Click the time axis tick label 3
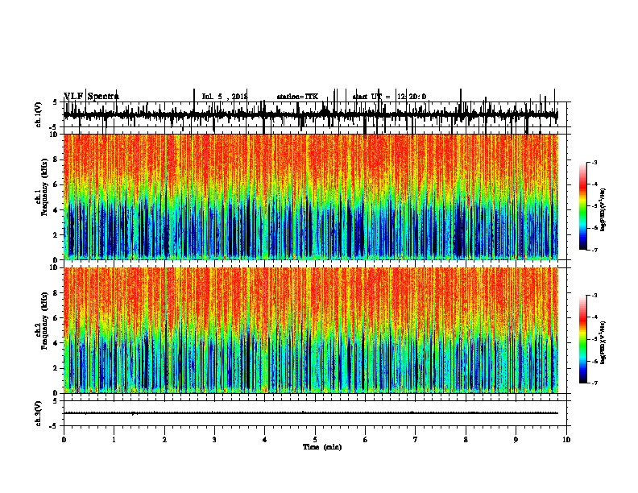638x493 pixels. coord(214,440)
